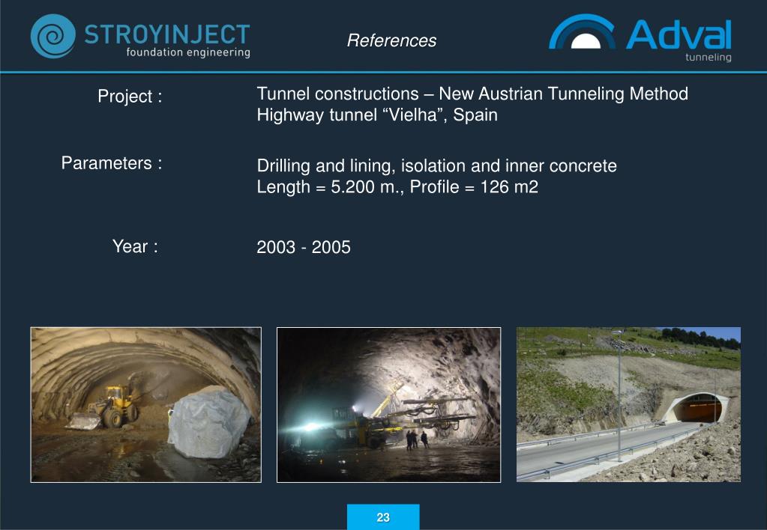767x530 pixels.
Task: Click the 'New Austrian Tunneling Method' line
Action: click(x=472, y=94)
